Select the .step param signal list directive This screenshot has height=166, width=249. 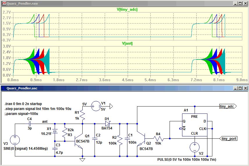[38, 109]
